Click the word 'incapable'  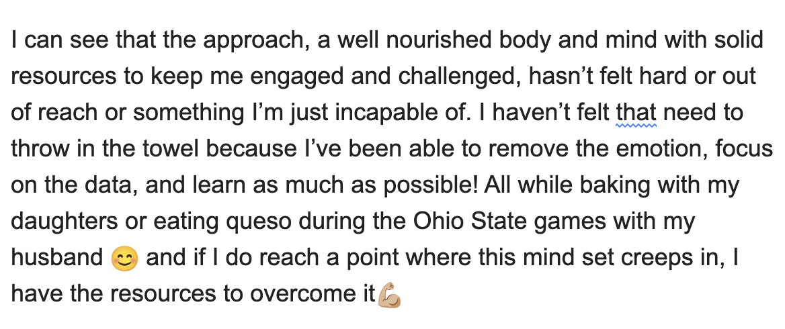(386, 113)
